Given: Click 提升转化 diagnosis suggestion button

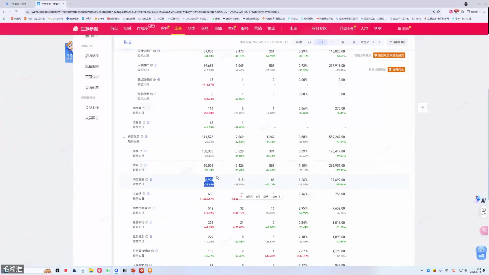Looking at the screenshot, I should point(396,70).
